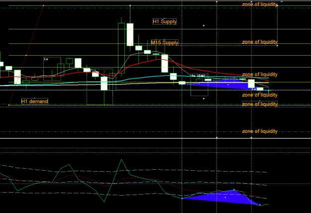Click the chart shift triangle marker at top edge
The width and height of the screenshot is (311, 213).
(282, 1)
